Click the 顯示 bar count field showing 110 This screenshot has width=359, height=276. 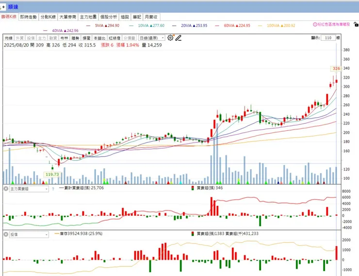click(328, 38)
